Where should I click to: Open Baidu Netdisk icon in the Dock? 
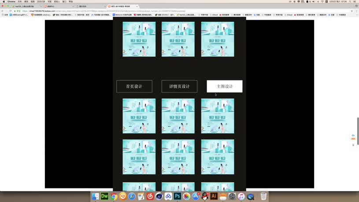[168, 196]
